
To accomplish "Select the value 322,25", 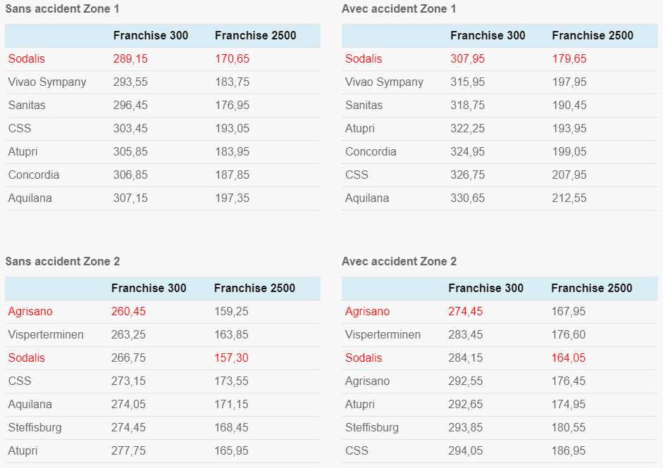I will [467, 128].
